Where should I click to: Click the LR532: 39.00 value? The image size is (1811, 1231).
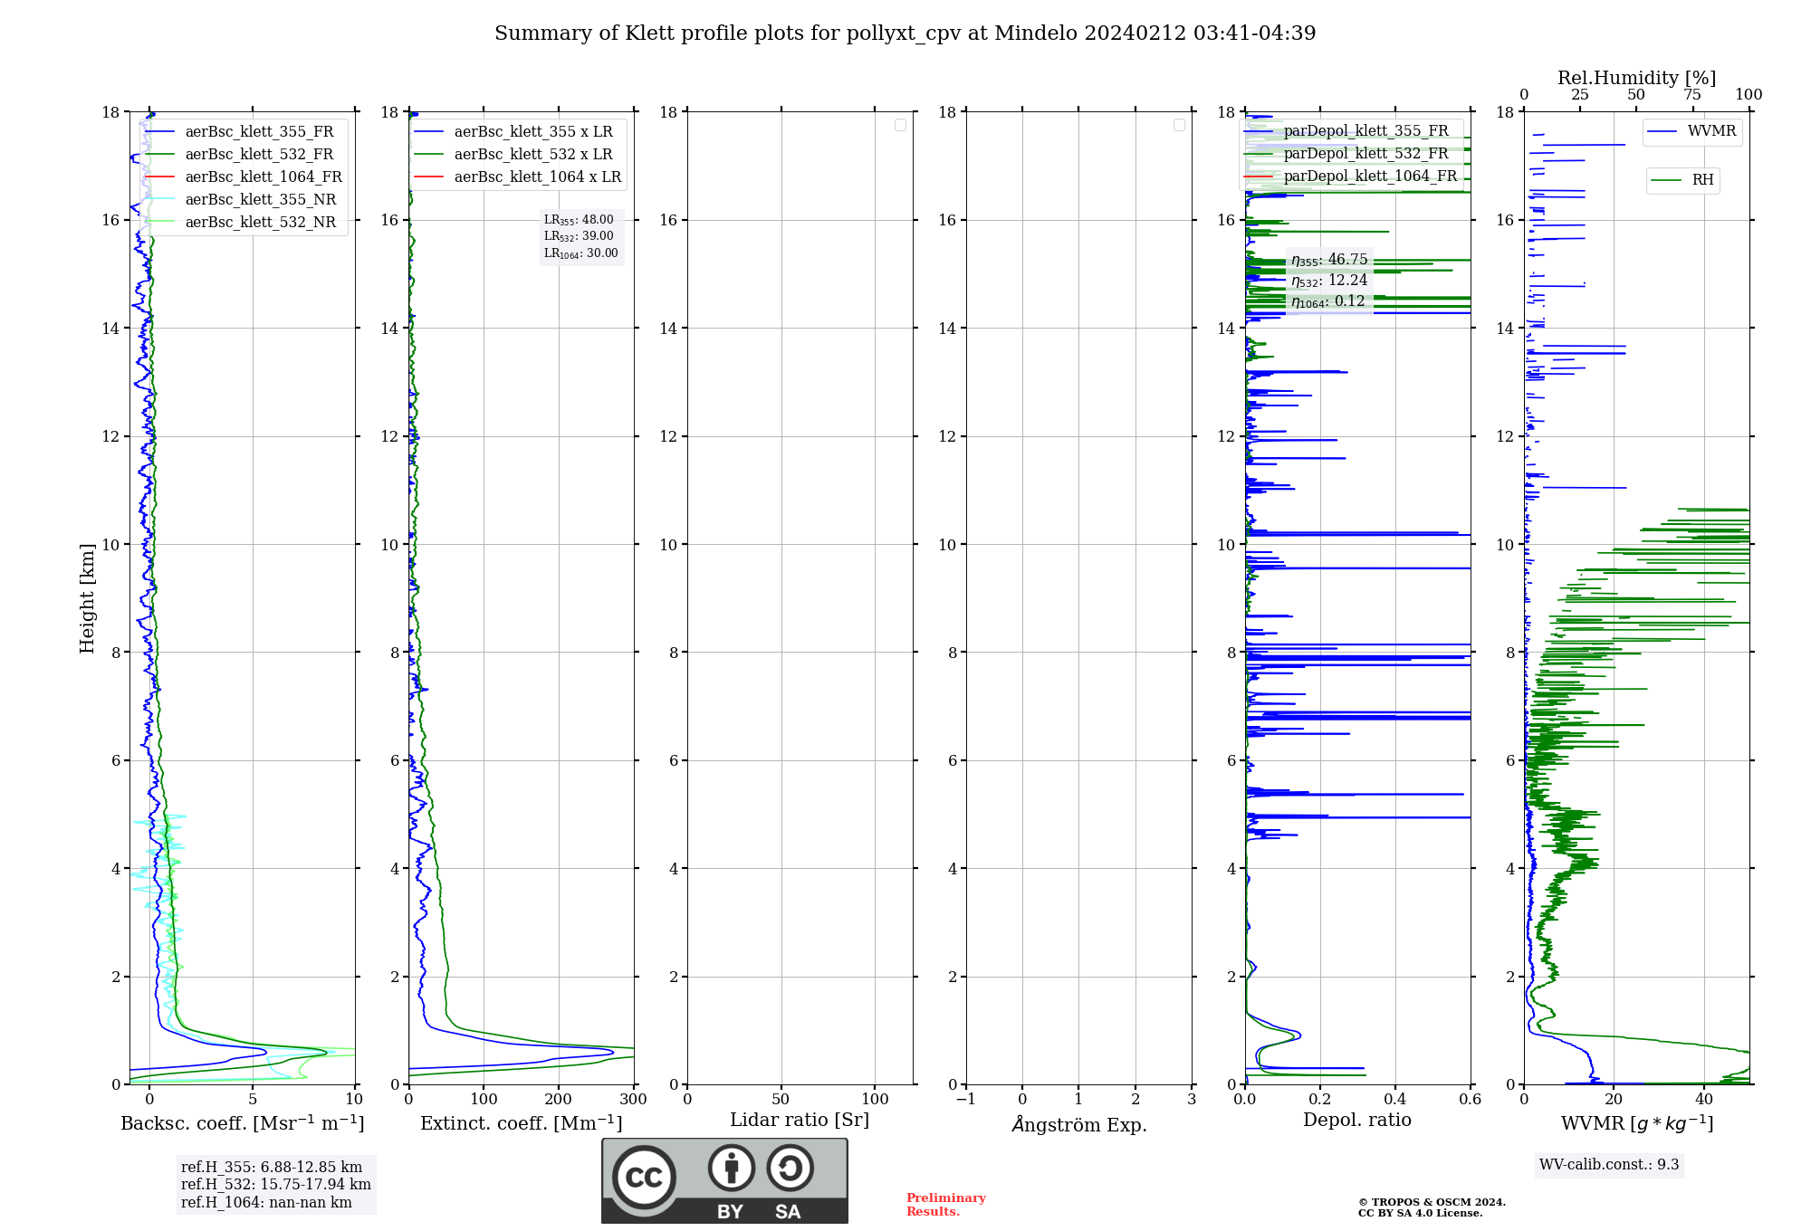pyautogui.click(x=579, y=236)
